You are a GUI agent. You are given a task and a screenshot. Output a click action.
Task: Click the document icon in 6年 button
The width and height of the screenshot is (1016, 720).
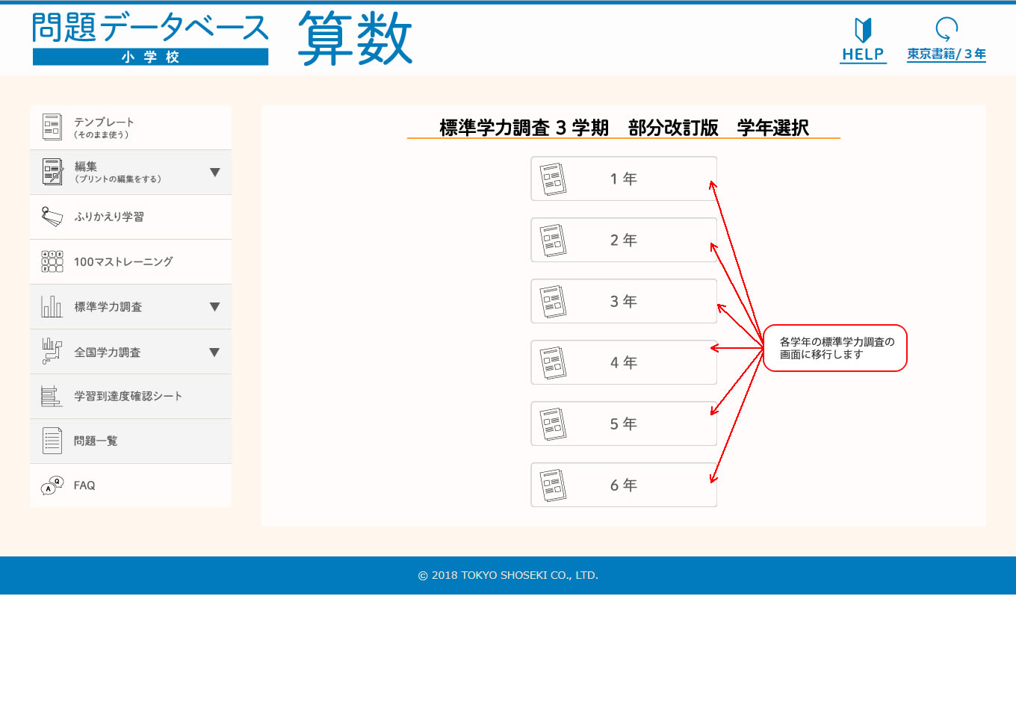pyautogui.click(x=553, y=485)
